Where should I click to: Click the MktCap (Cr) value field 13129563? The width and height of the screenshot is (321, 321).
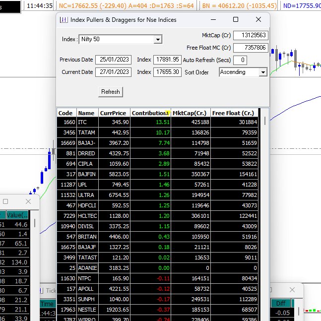click(251, 35)
